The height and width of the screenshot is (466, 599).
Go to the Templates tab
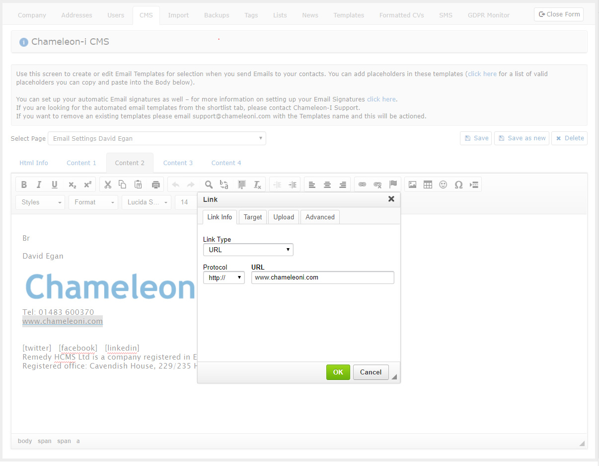[x=349, y=15]
